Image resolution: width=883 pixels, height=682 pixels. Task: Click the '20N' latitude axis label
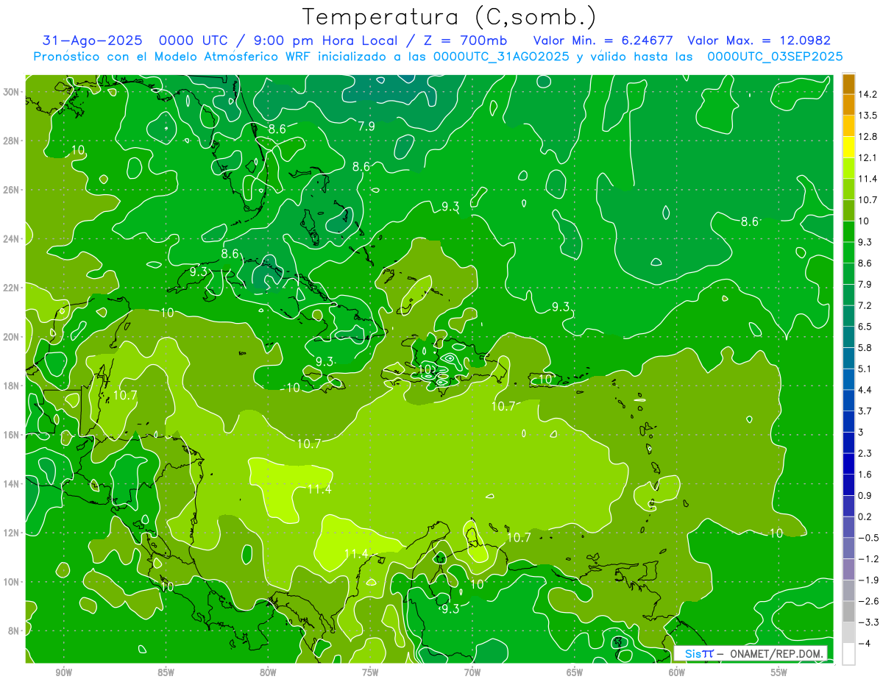point(12,337)
